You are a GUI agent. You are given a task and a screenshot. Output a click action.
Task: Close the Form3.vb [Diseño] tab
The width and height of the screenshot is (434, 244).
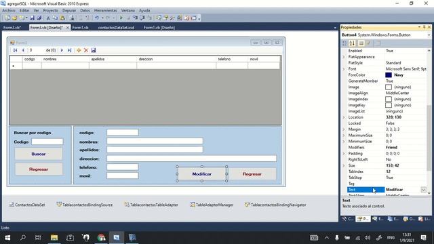(x=68, y=27)
